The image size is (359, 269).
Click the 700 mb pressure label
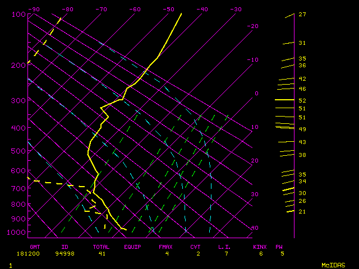click(19, 188)
